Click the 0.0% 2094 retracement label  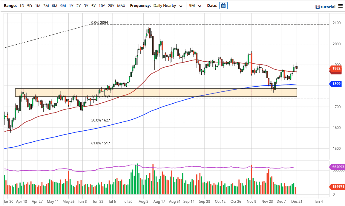click(100, 23)
